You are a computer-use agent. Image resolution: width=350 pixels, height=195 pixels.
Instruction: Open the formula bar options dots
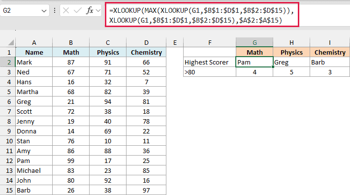click(x=55, y=10)
